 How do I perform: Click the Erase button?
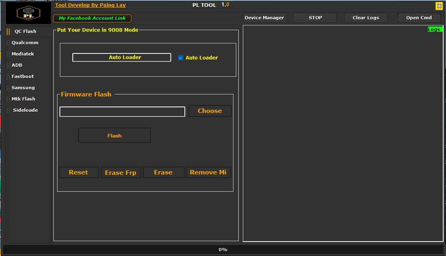pyautogui.click(x=164, y=172)
